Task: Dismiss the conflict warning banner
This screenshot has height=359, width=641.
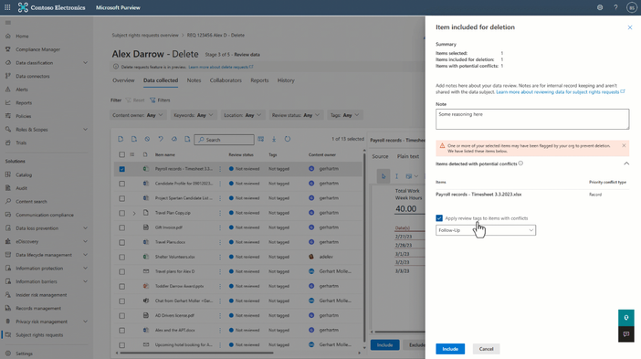Action: 624,145
